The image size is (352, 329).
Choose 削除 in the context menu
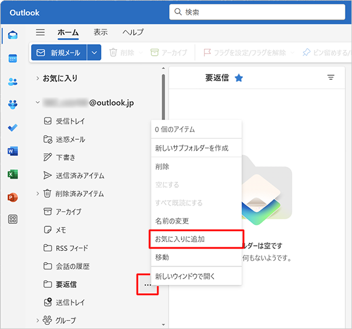[197, 167]
